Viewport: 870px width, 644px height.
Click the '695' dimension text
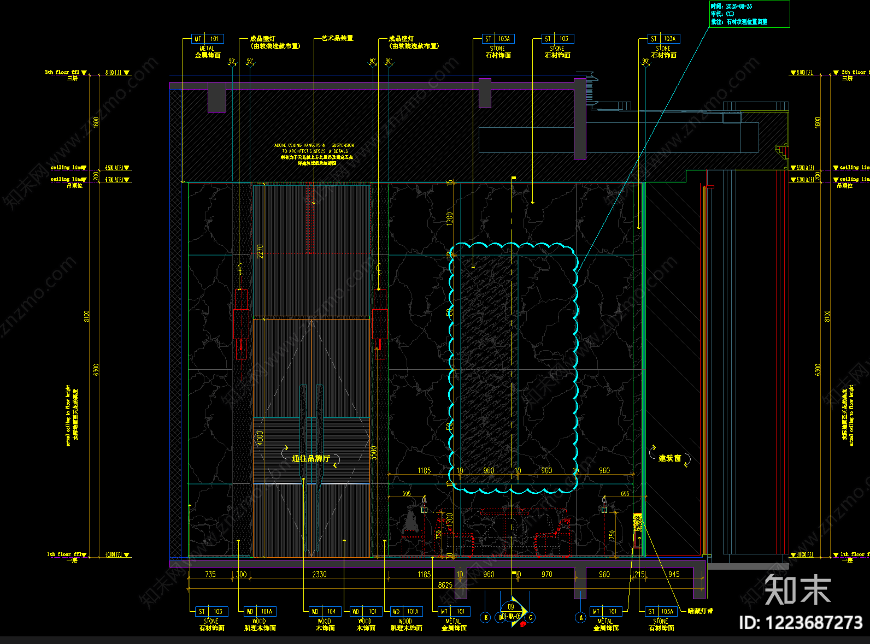(625, 494)
